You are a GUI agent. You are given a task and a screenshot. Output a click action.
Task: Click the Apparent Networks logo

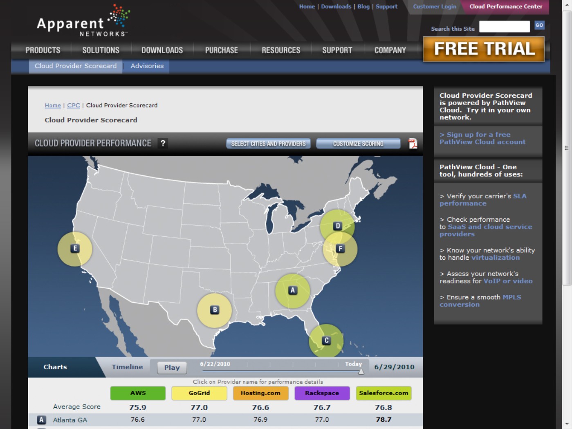[x=83, y=21]
